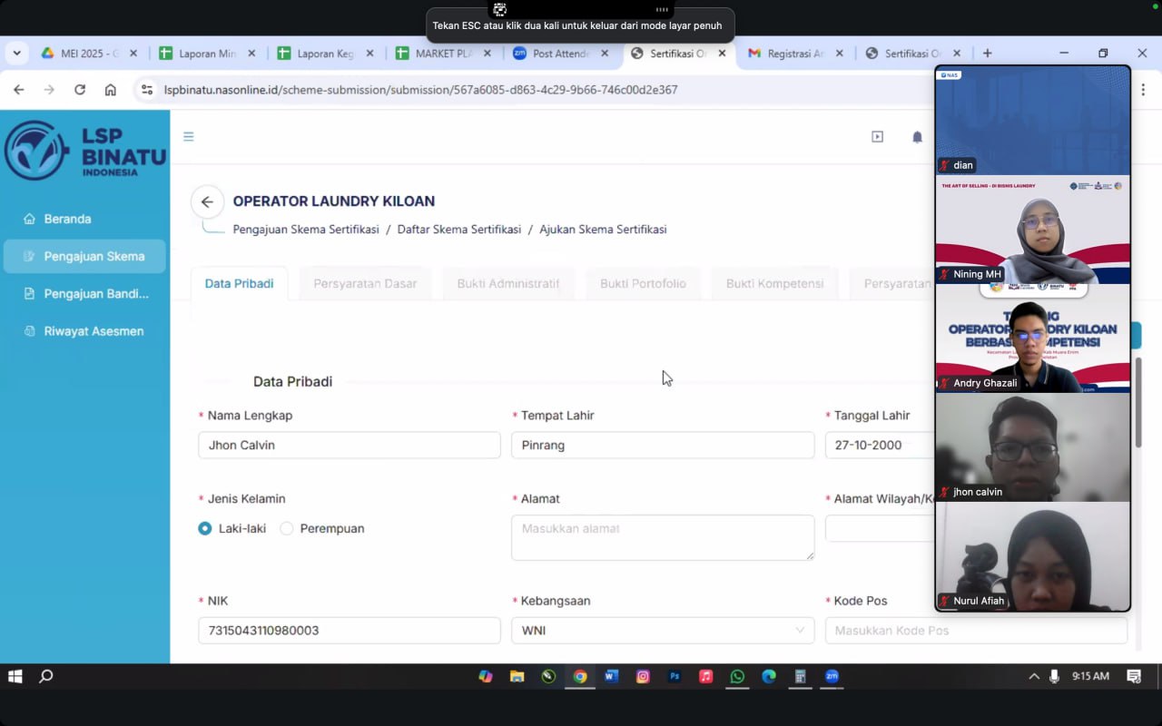Click the Daftar Skema Sertifikasi breadcrumb link
This screenshot has width=1162, height=726.
coord(459,230)
